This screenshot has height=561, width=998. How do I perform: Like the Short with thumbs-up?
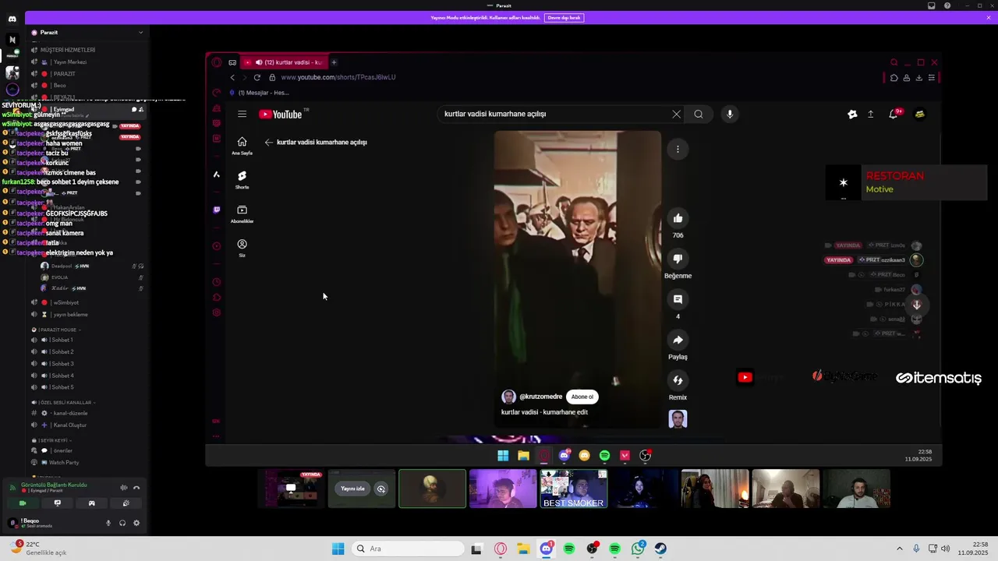point(678,218)
